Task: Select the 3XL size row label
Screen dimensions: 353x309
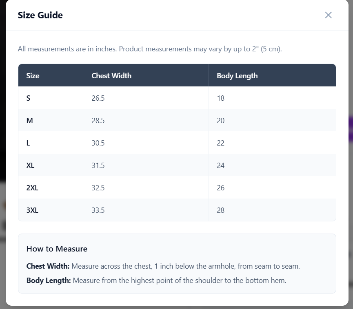Action: tap(32, 210)
